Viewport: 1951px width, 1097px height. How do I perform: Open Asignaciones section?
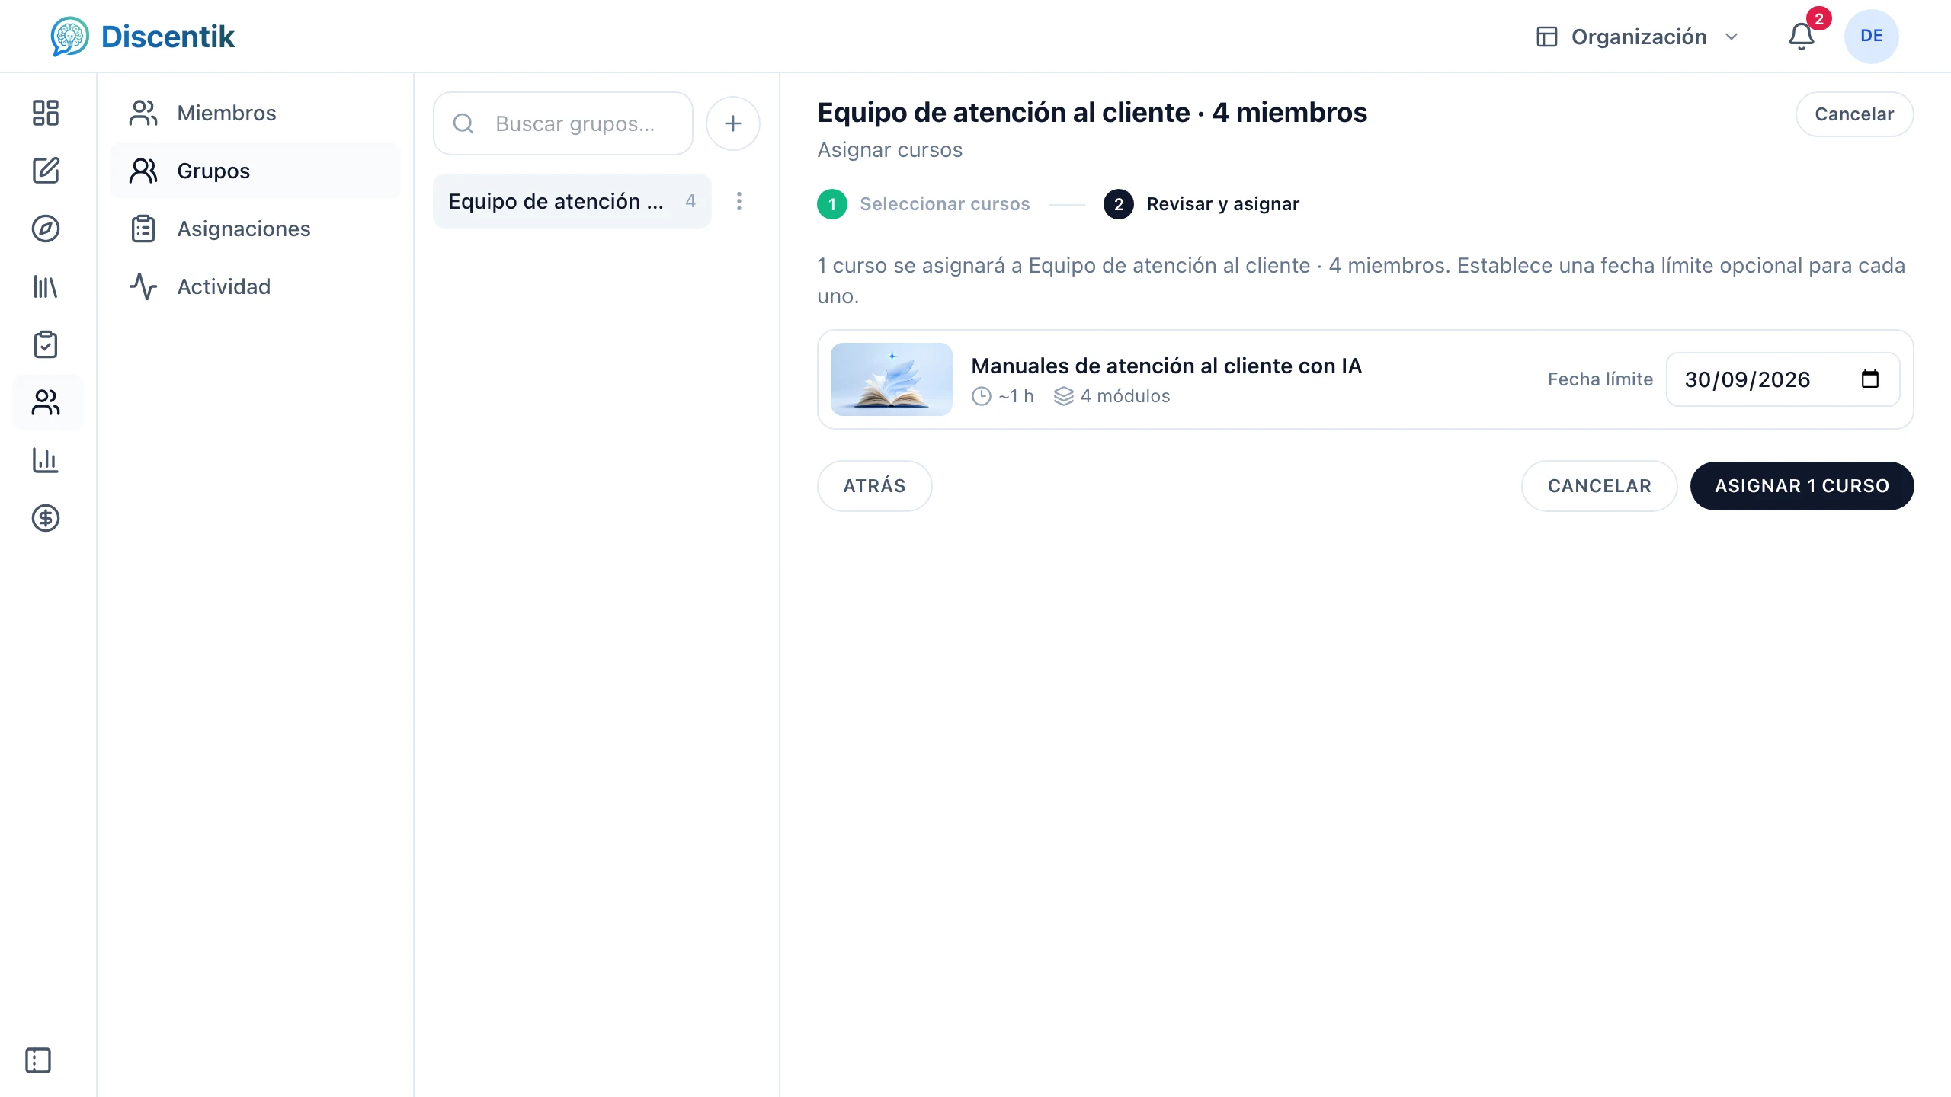pyautogui.click(x=255, y=229)
